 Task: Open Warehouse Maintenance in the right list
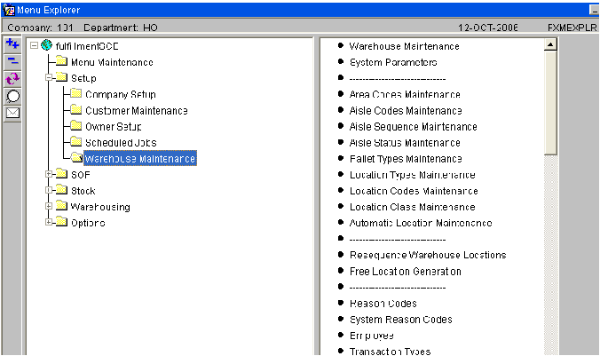pos(404,46)
